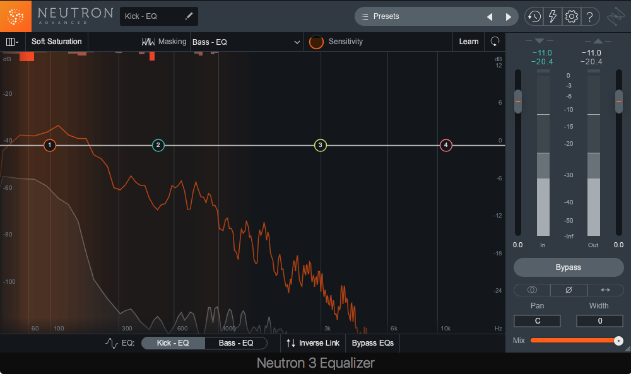Screen dimensions: 631x374
Task: Select EQ node 1
Action: [x=50, y=145]
